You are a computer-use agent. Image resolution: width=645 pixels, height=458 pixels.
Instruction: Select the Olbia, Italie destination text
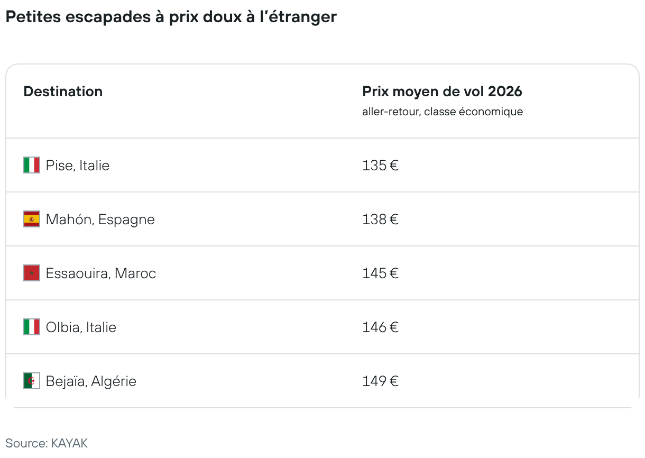pyautogui.click(x=81, y=327)
